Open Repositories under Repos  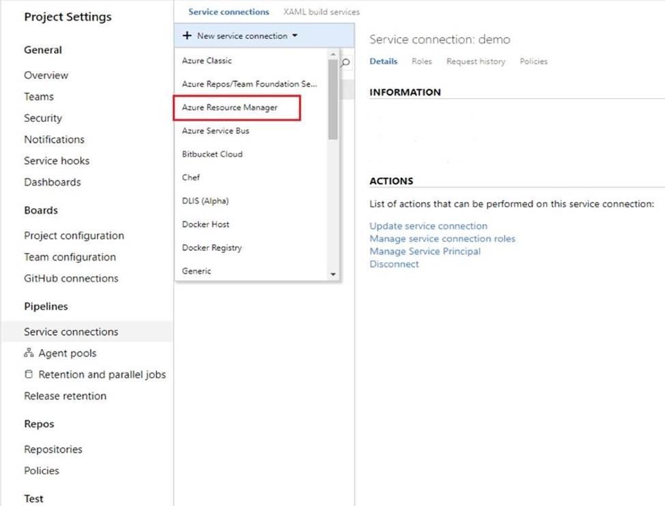[x=53, y=449]
